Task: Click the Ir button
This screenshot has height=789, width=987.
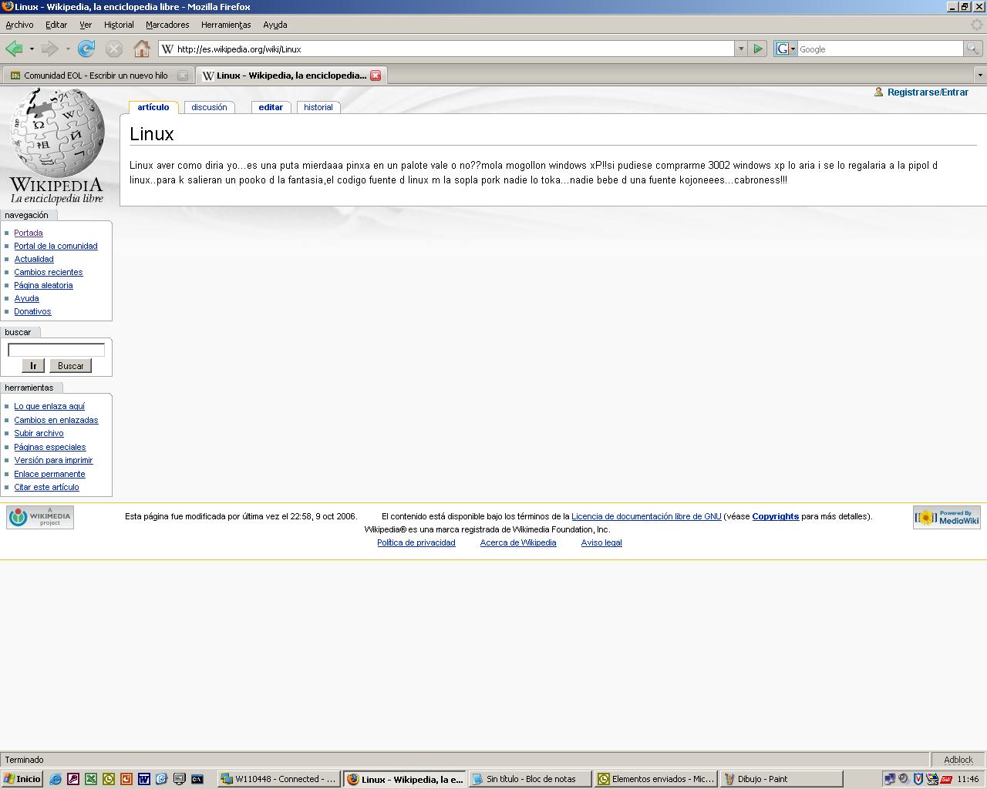Action: (33, 366)
